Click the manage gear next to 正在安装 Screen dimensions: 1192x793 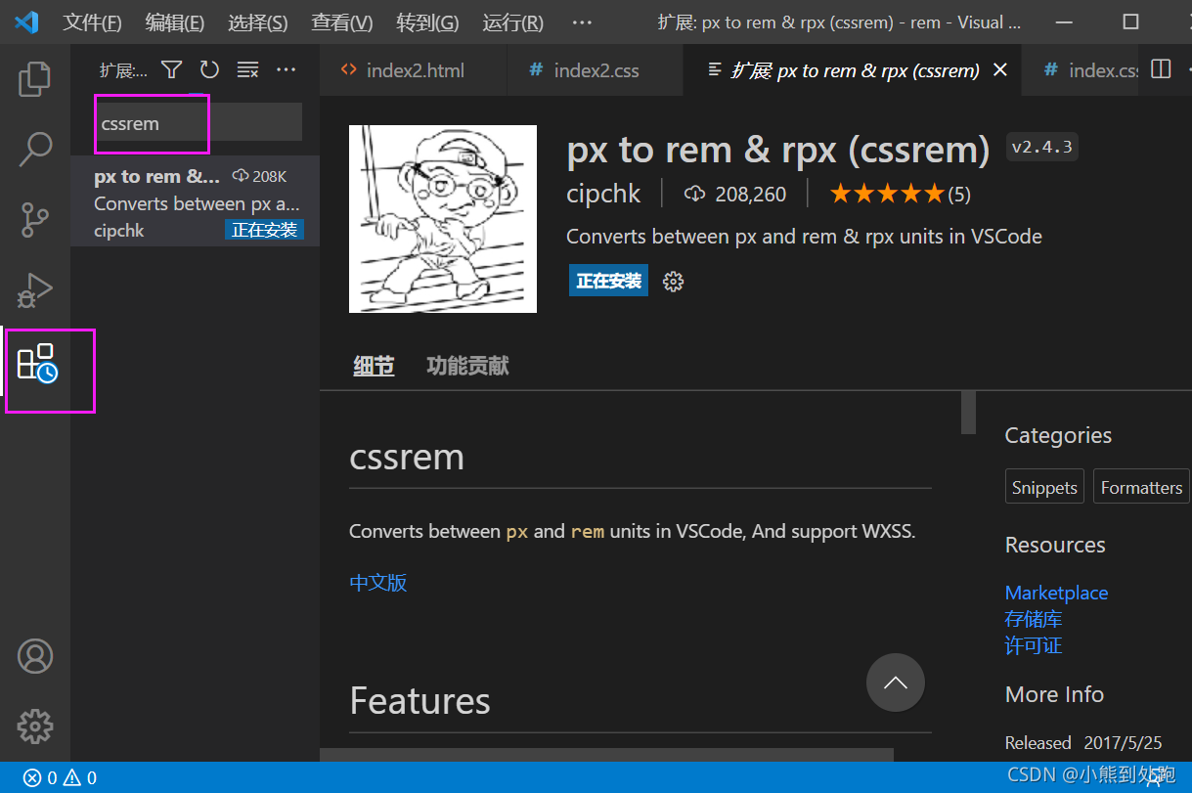tap(673, 281)
